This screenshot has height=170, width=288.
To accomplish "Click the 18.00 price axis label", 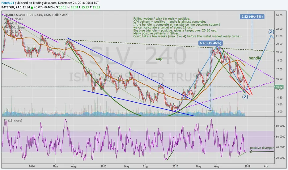I will 279,61.
